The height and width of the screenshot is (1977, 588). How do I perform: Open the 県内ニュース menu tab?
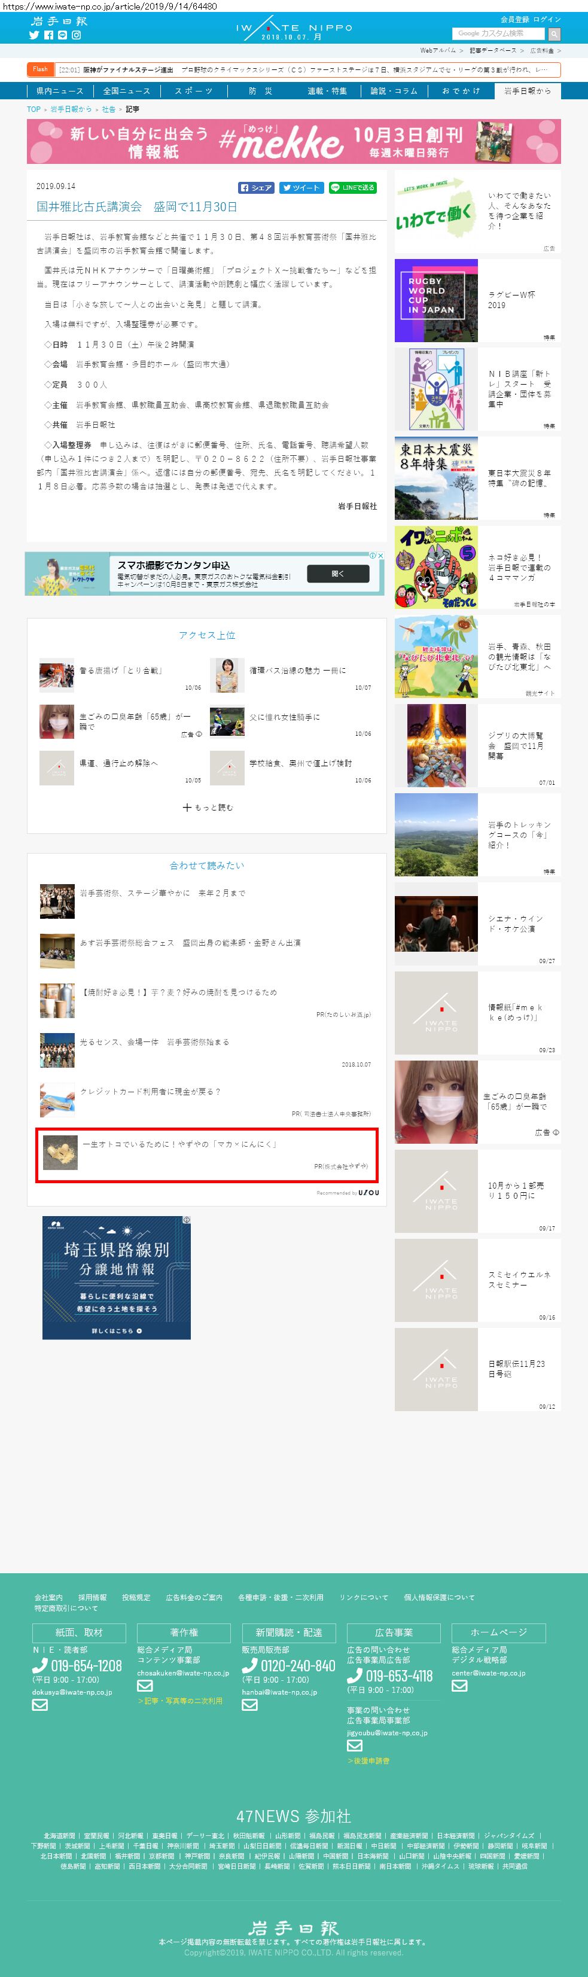pos(59,90)
